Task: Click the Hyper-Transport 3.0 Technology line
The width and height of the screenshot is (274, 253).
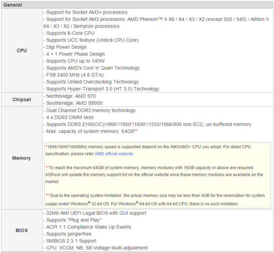Action: pos(101,89)
